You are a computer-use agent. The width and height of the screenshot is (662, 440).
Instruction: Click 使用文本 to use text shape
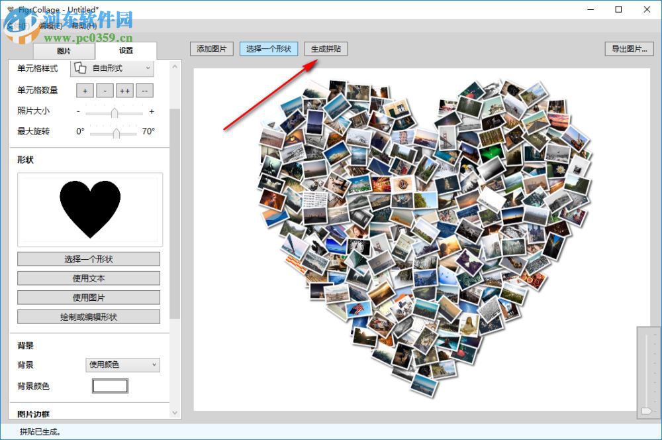click(x=89, y=278)
